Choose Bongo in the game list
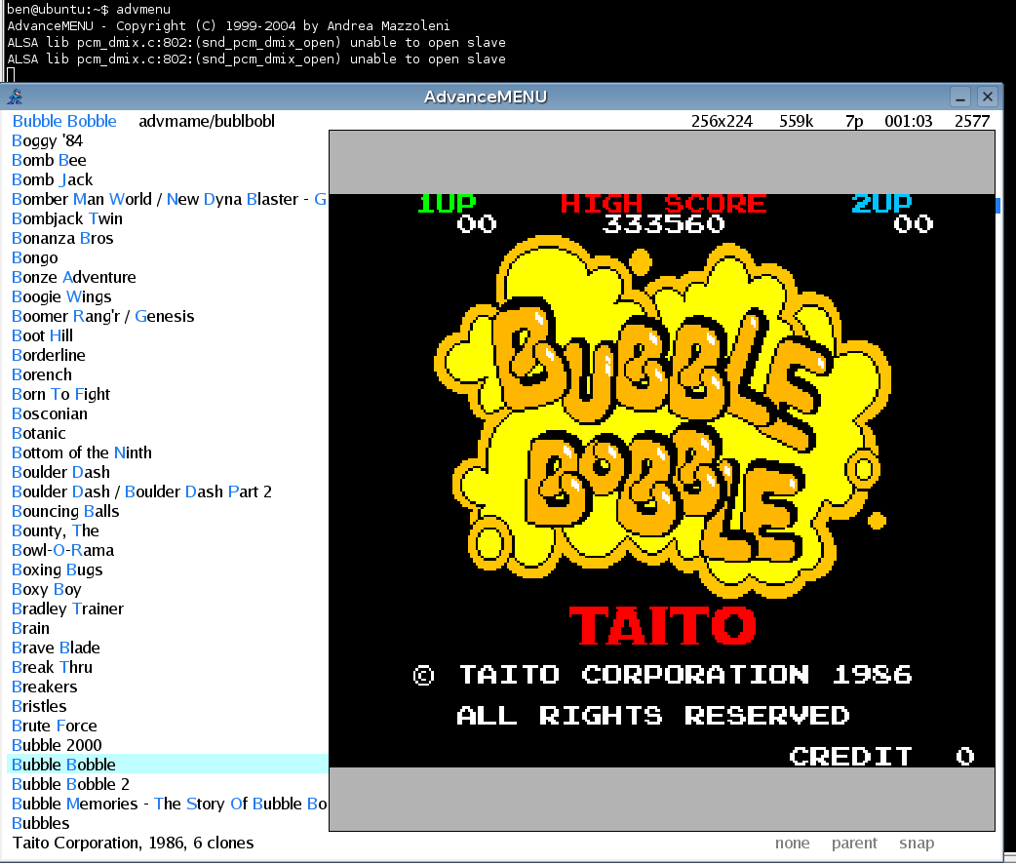The height and width of the screenshot is (864, 1016). (34, 257)
